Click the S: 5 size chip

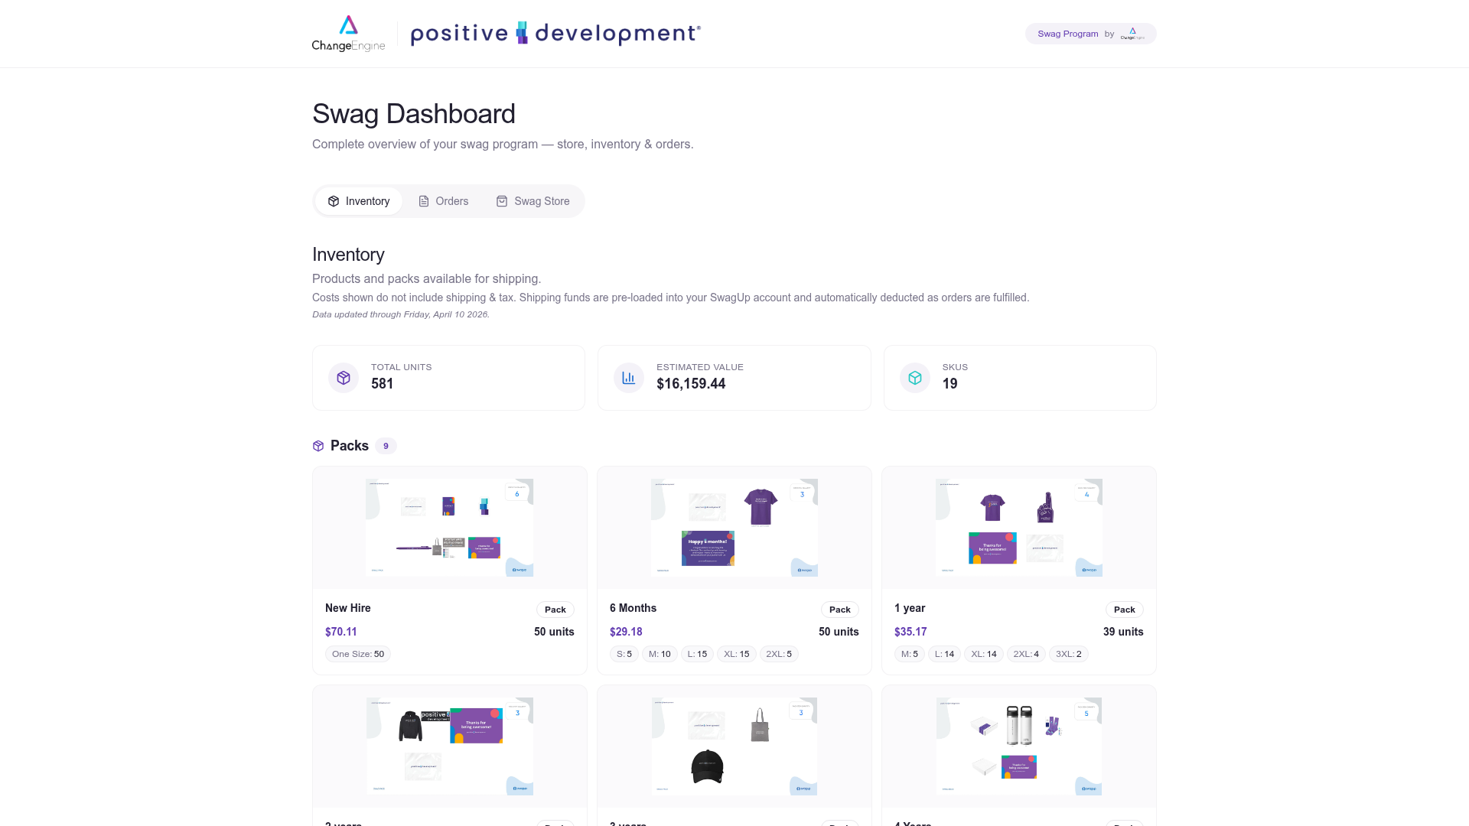624,654
